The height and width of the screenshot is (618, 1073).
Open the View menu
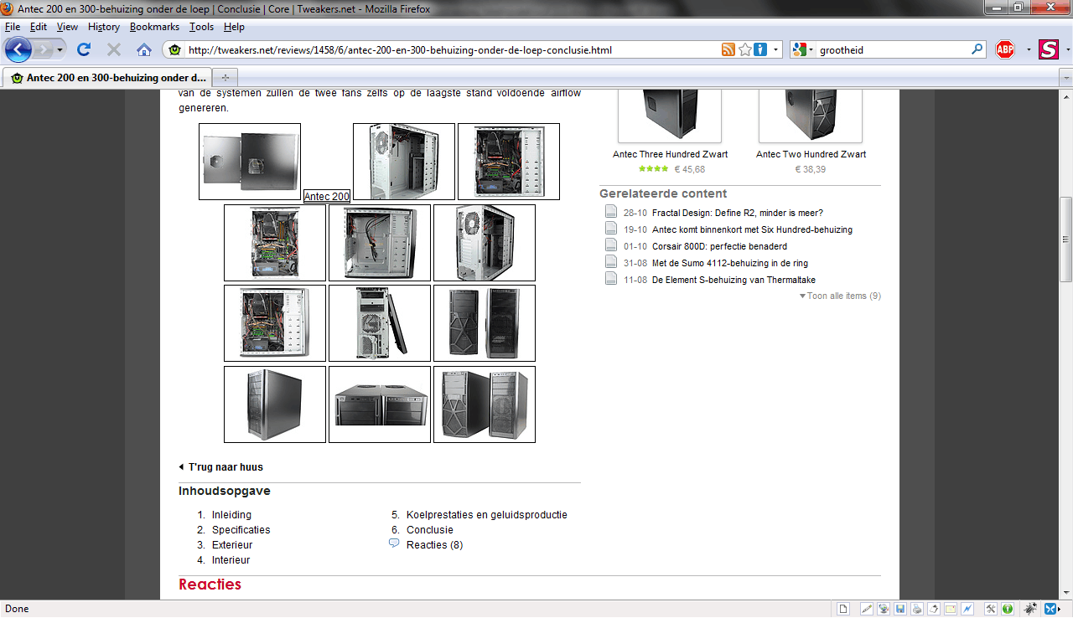coord(68,27)
